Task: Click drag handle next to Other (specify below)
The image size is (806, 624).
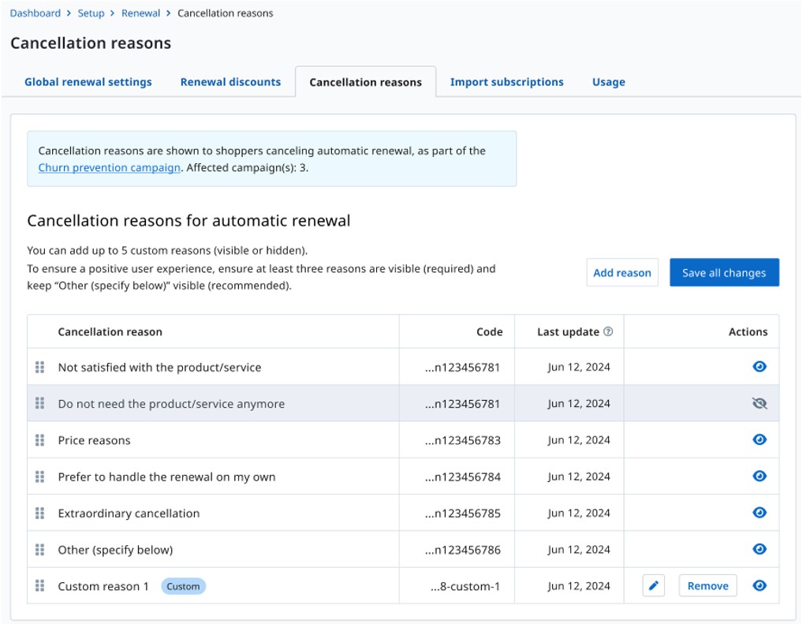Action: pos(39,550)
